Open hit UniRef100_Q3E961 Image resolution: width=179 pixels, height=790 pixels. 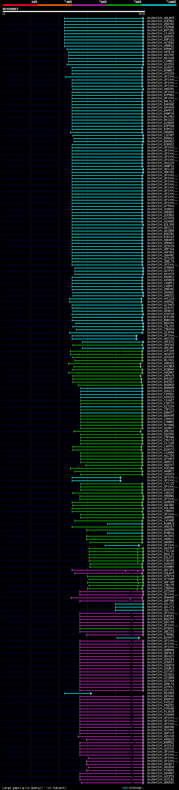[161, 21]
